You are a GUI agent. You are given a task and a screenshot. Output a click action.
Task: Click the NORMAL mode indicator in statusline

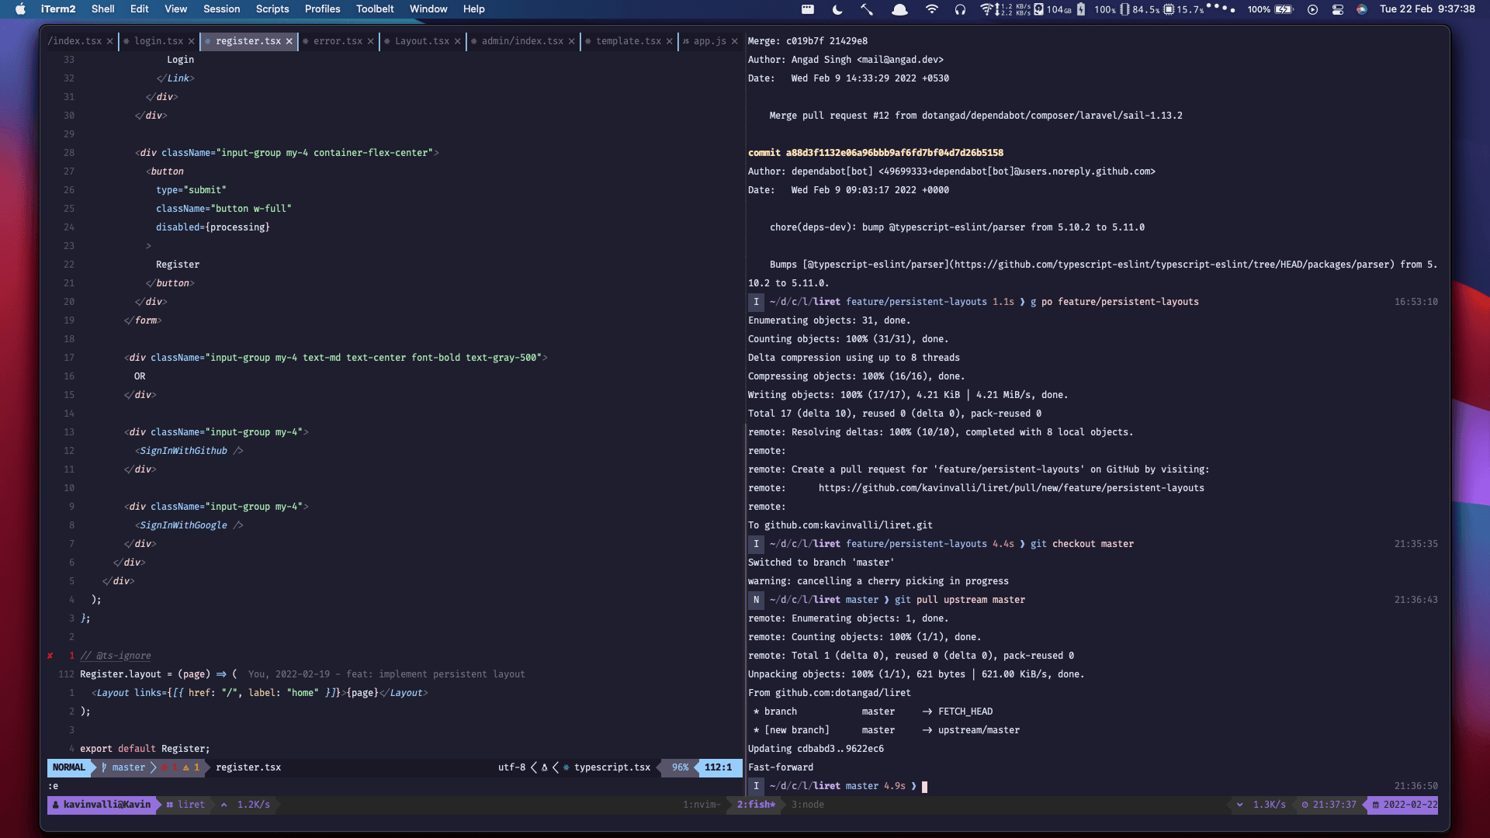pos(68,767)
